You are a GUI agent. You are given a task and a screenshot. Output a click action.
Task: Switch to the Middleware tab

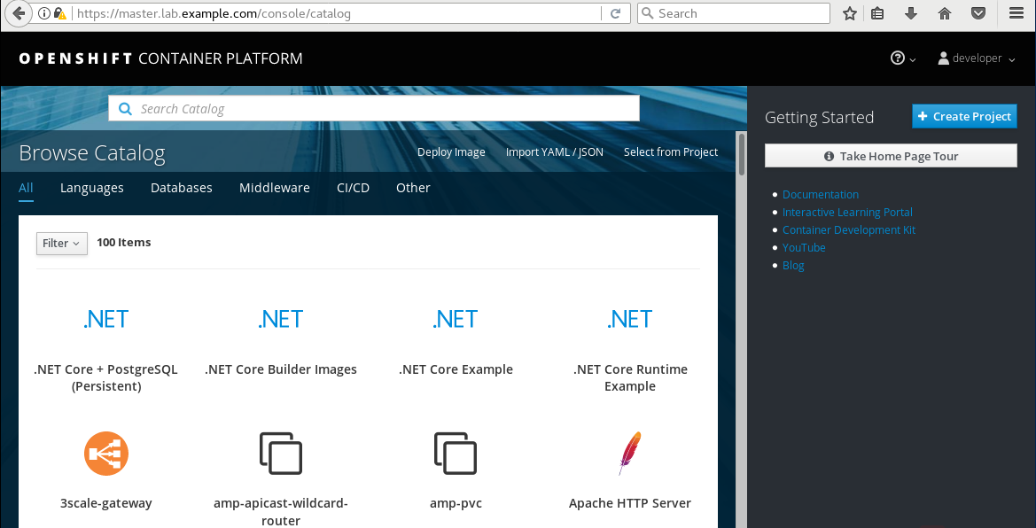tap(274, 188)
